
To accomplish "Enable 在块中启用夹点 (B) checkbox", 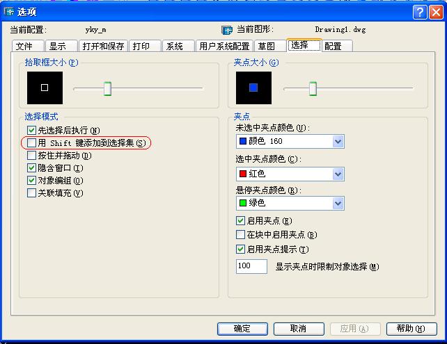I will coord(240,235).
